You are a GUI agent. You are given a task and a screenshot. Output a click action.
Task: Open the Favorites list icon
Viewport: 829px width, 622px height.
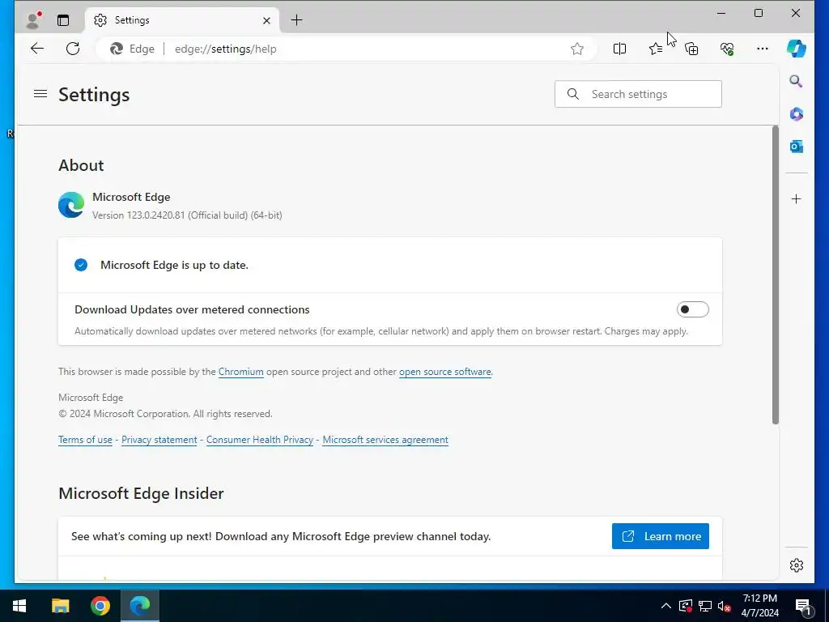[x=656, y=49]
